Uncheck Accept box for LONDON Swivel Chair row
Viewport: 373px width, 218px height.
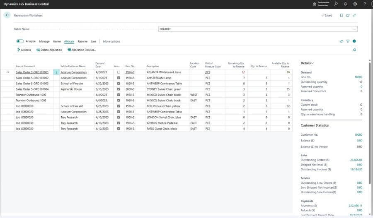[x=119, y=117]
